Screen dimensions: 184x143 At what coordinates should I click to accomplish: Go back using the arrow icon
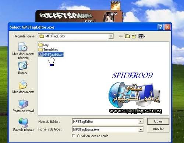point(121,36)
